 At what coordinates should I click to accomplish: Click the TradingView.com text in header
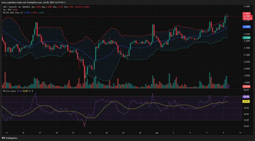click(x=34, y=2)
